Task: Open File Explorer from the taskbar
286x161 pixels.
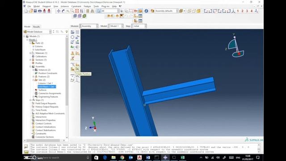Action: [114, 157]
